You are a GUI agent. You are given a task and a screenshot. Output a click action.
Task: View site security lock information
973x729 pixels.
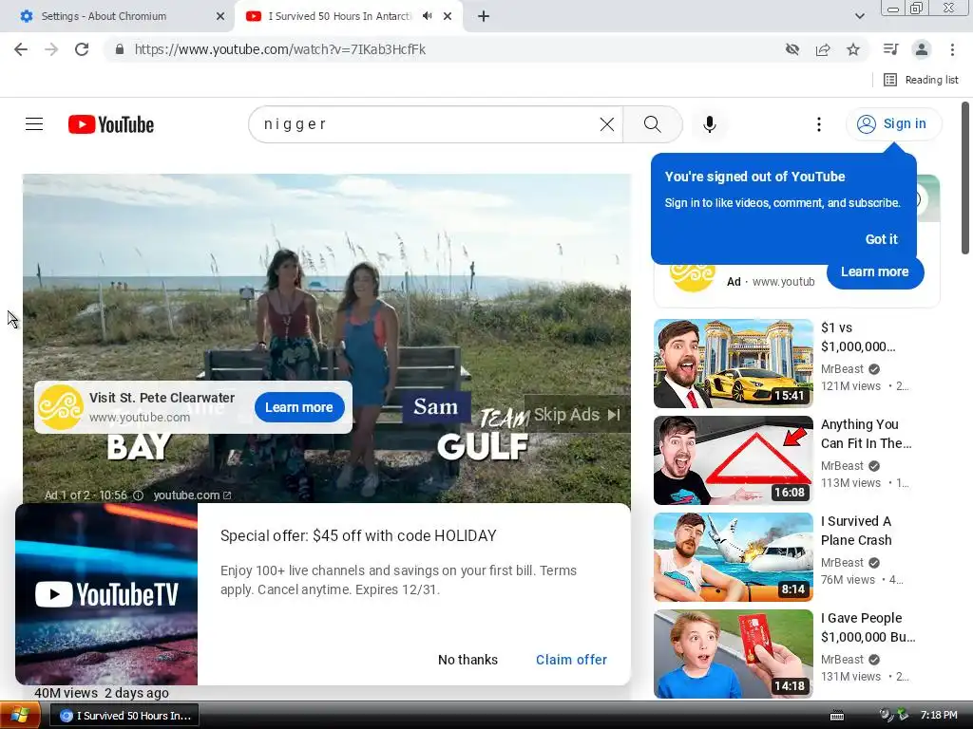tap(120, 49)
